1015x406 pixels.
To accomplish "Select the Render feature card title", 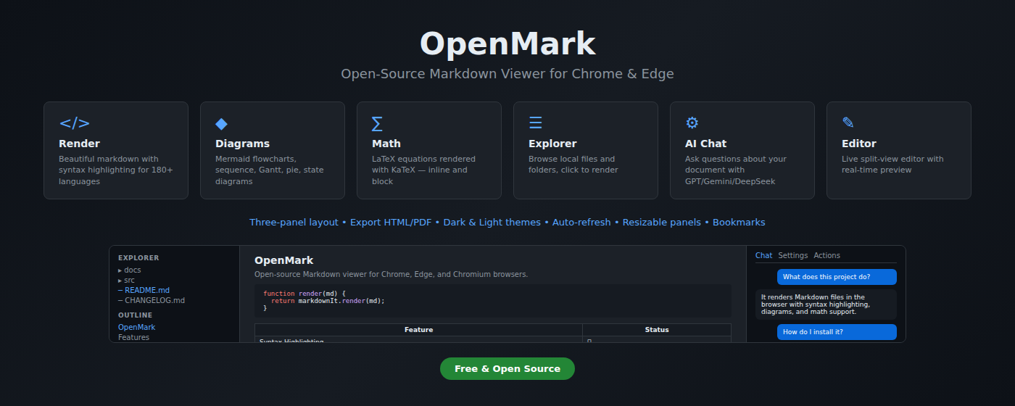I will point(79,144).
